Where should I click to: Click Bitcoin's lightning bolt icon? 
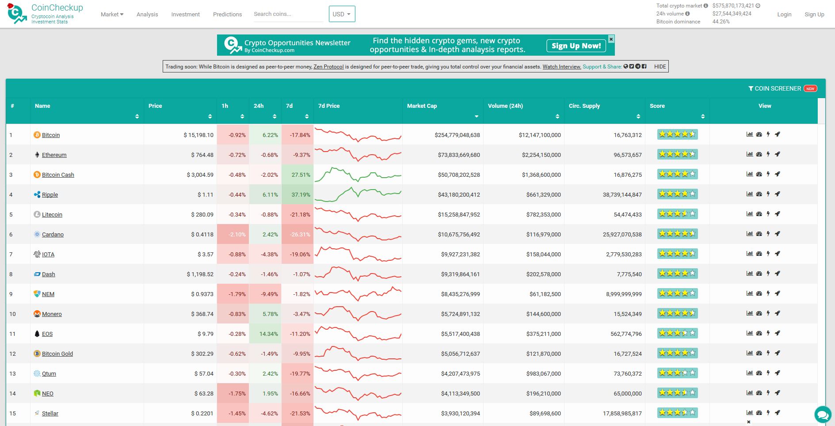click(768, 134)
